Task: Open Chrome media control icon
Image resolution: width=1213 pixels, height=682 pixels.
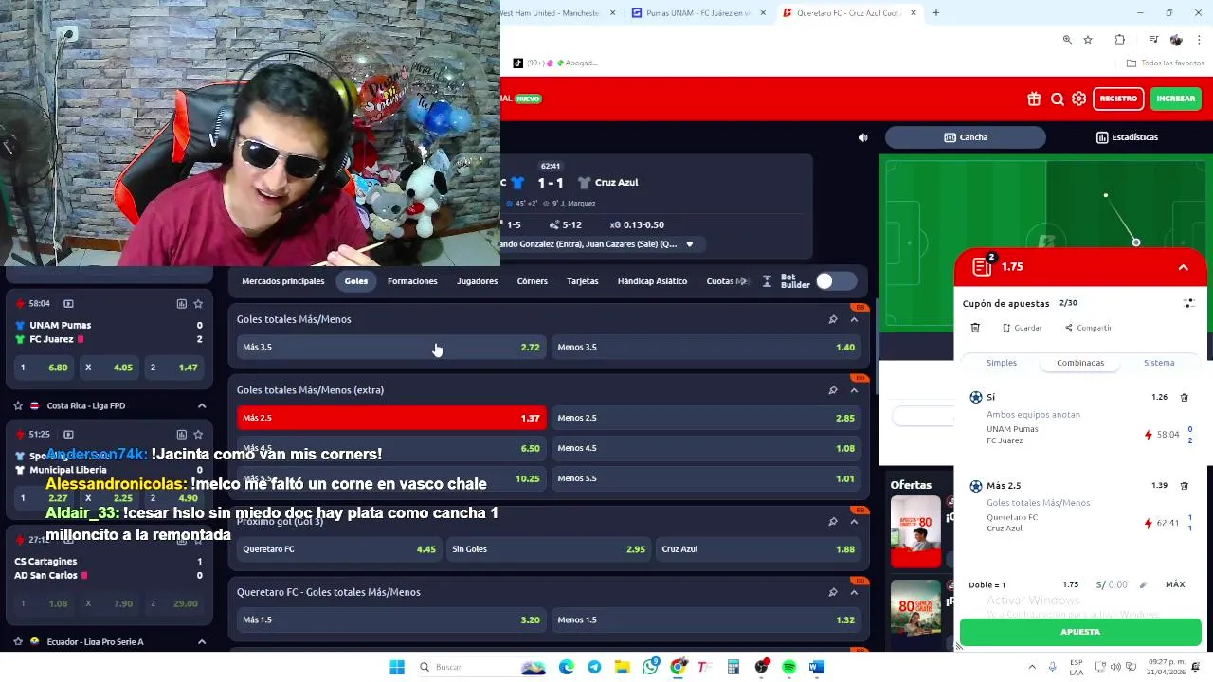Action: [1153, 40]
